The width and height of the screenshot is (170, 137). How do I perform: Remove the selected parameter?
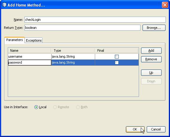[151, 59]
